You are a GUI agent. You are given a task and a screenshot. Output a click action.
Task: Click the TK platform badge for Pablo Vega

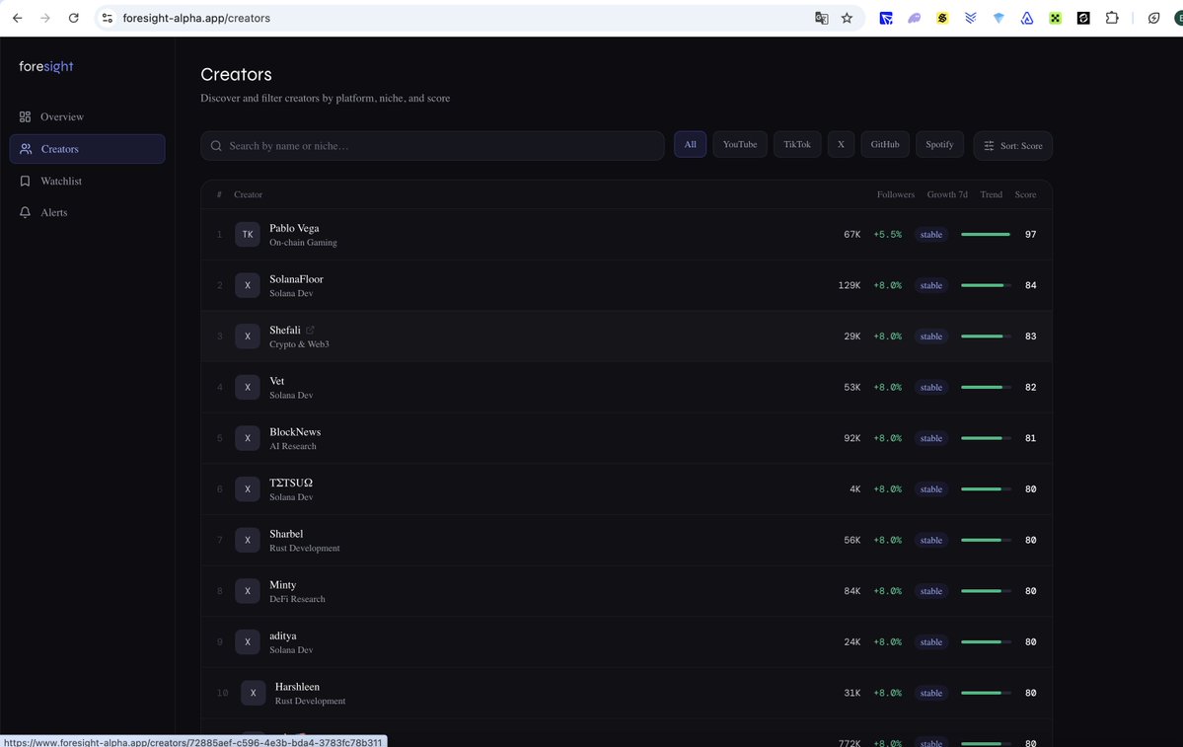click(248, 235)
